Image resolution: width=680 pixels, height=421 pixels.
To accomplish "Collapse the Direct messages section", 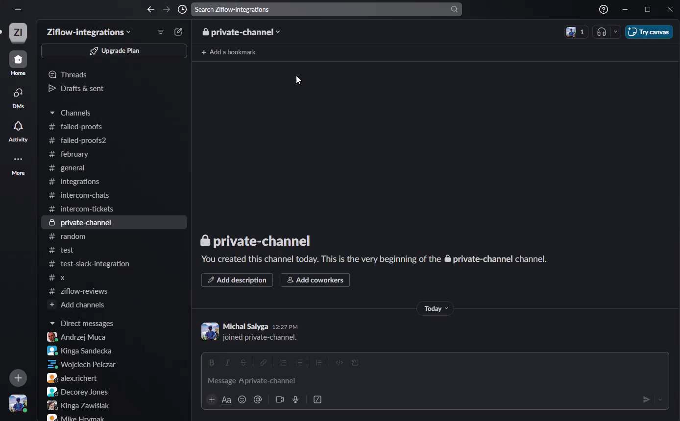I will pos(52,324).
